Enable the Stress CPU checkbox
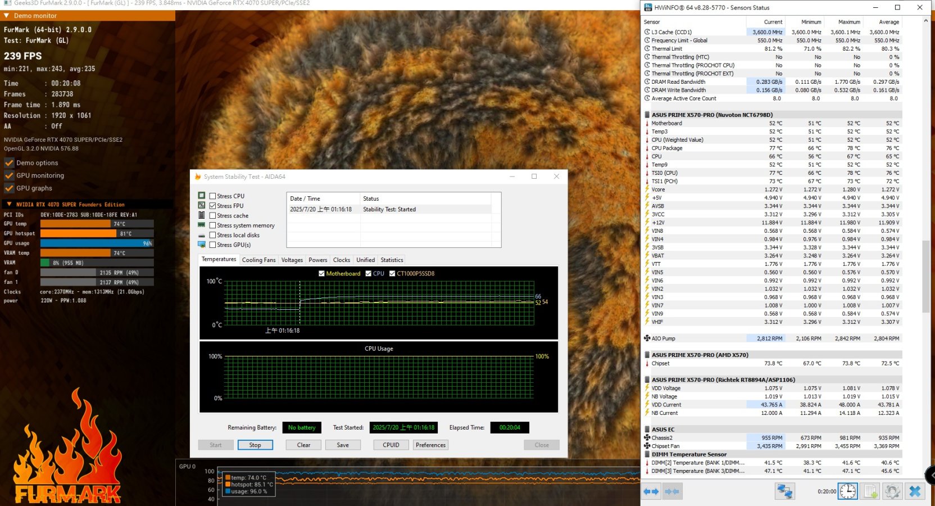935x506 pixels. (x=213, y=196)
